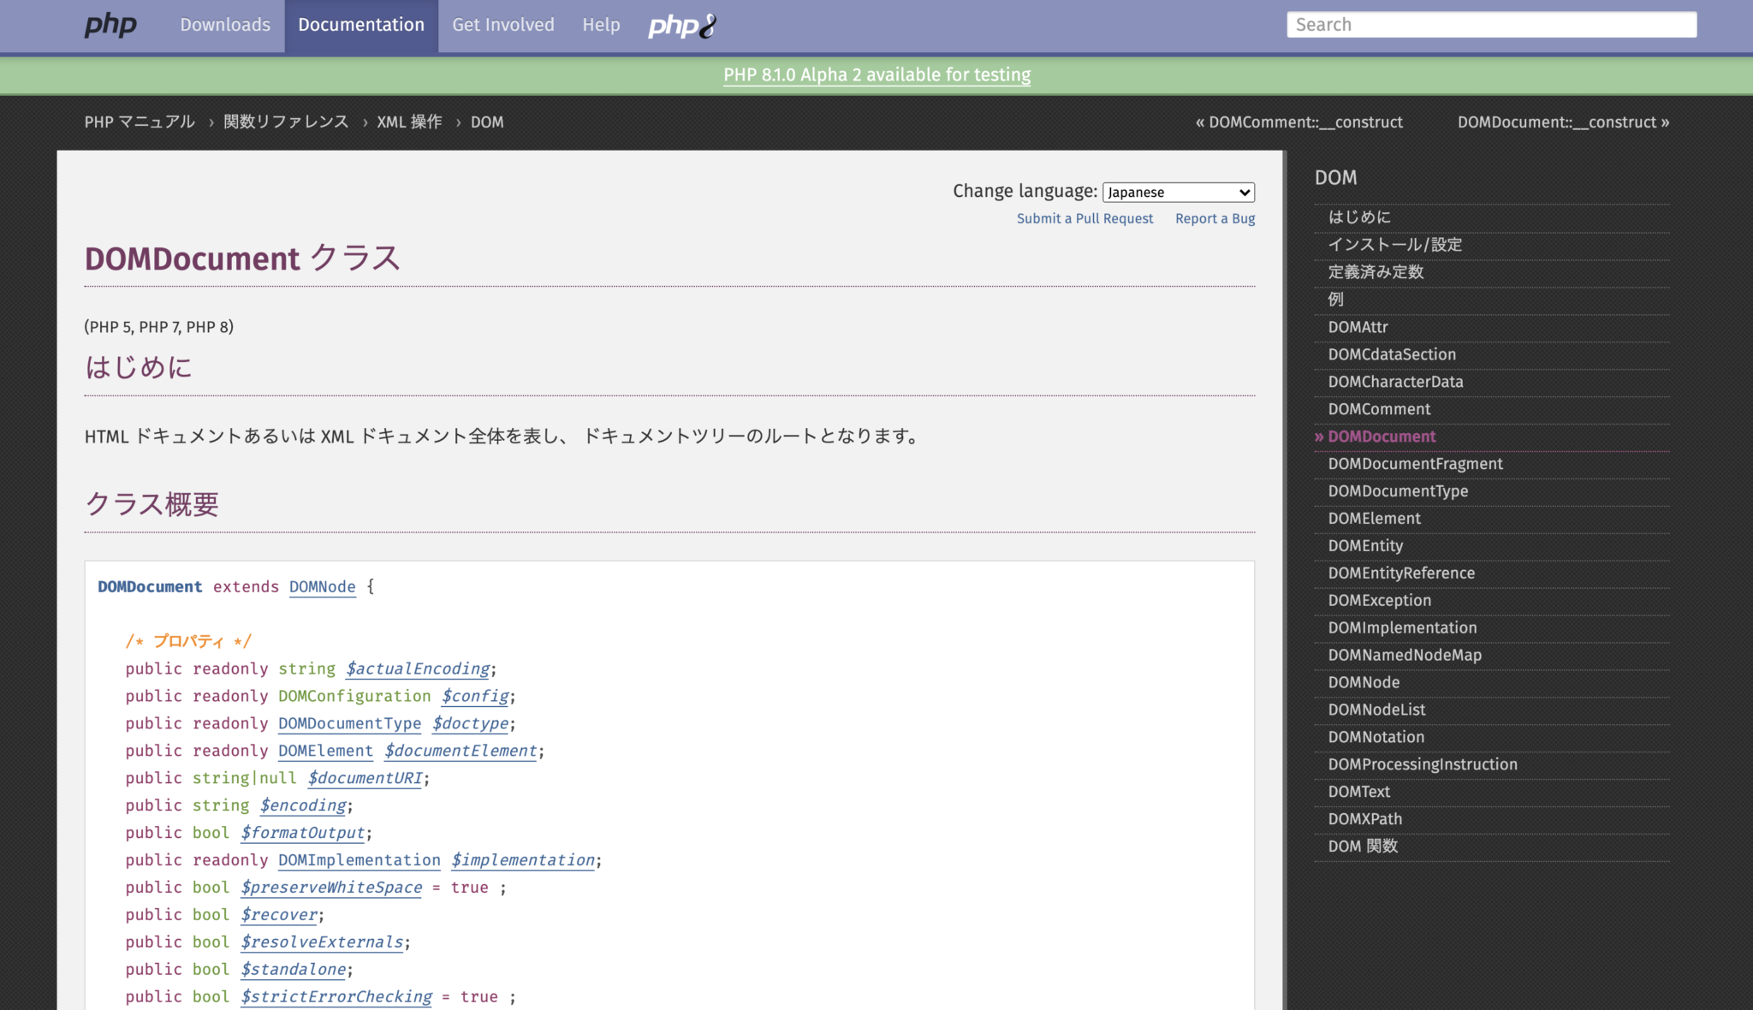Screen dimensions: 1753x1010
Task: Click inside the Search field
Action: click(x=1490, y=24)
